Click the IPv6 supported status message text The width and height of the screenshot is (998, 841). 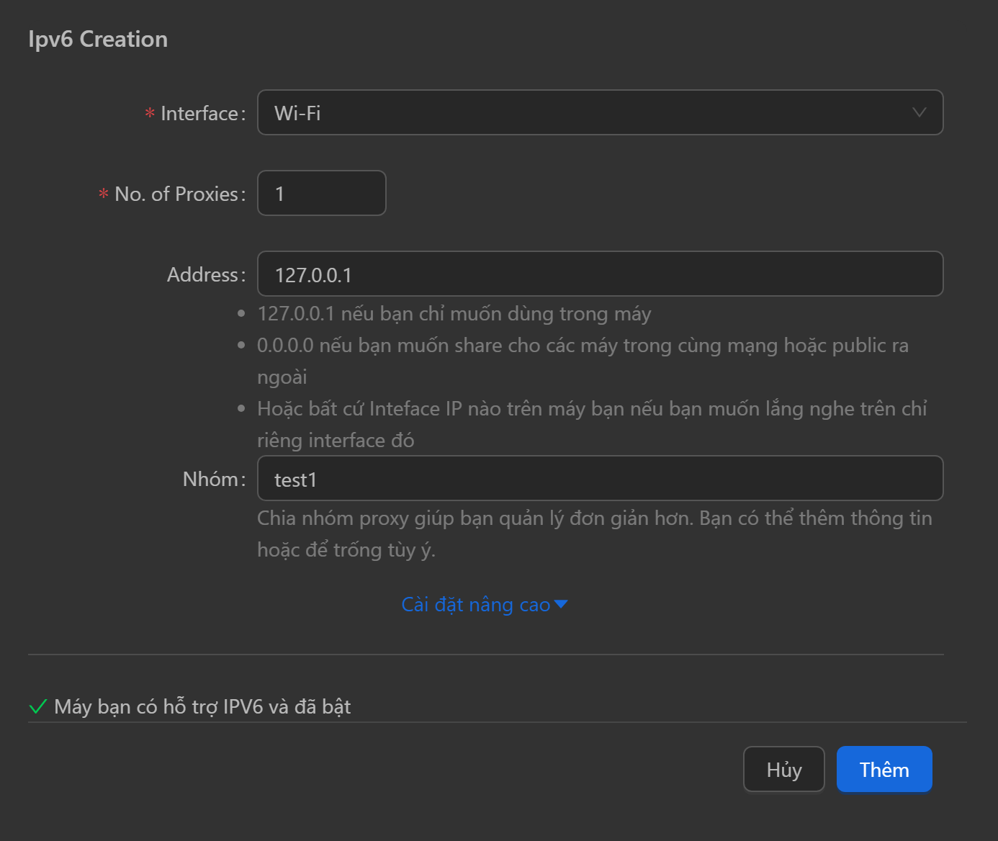[x=202, y=706]
